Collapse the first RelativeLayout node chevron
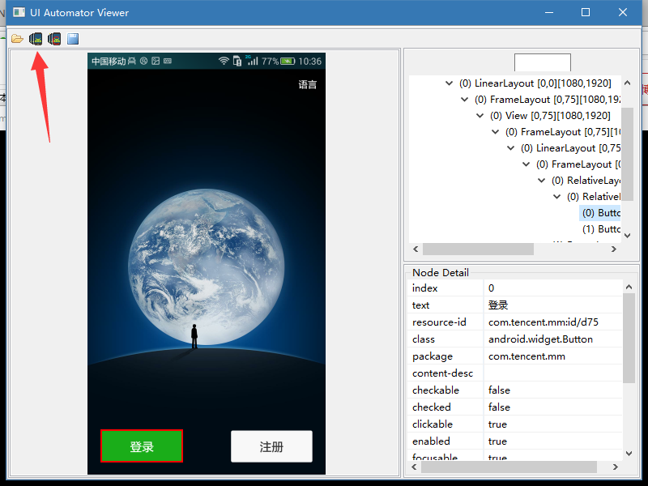The height and width of the screenshot is (486, 648). pyautogui.click(x=541, y=180)
